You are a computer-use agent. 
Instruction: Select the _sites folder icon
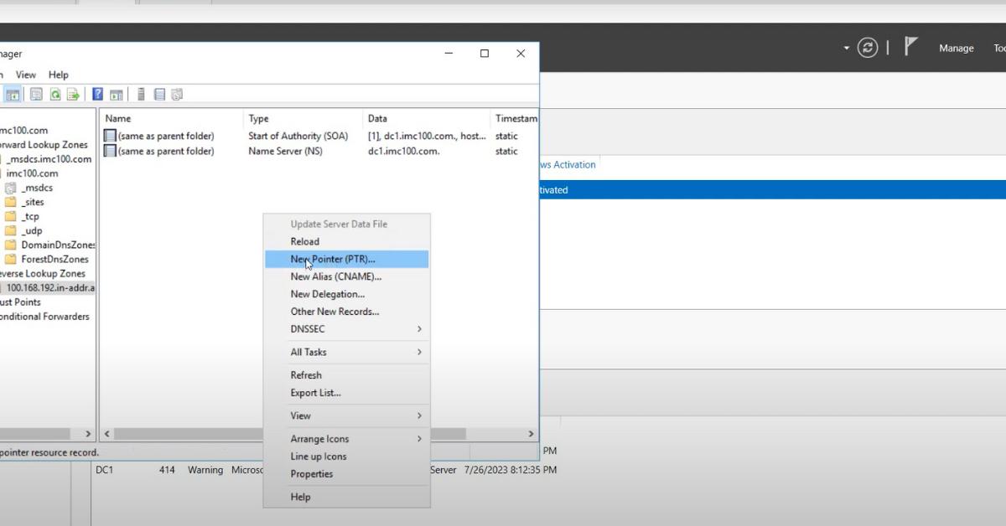pyautogui.click(x=11, y=202)
